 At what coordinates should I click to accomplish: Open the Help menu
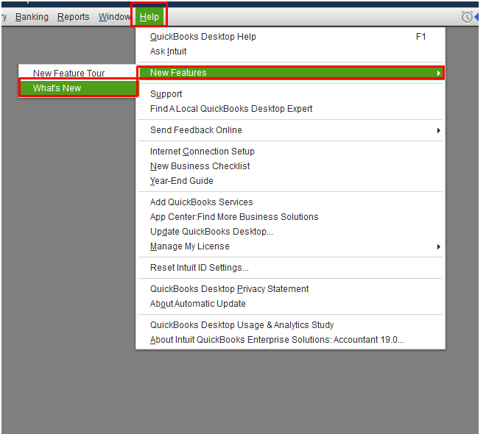coord(149,17)
